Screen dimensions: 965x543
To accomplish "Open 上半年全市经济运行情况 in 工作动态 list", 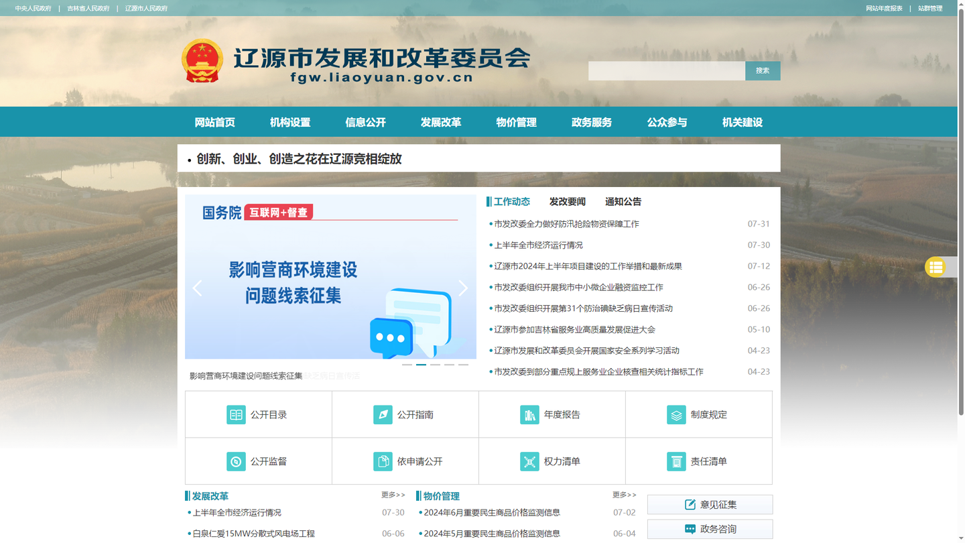I will [538, 245].
